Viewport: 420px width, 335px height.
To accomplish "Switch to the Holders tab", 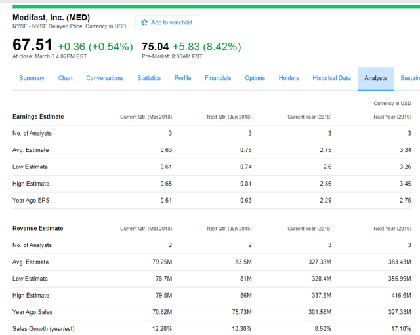I will (289, 78).
